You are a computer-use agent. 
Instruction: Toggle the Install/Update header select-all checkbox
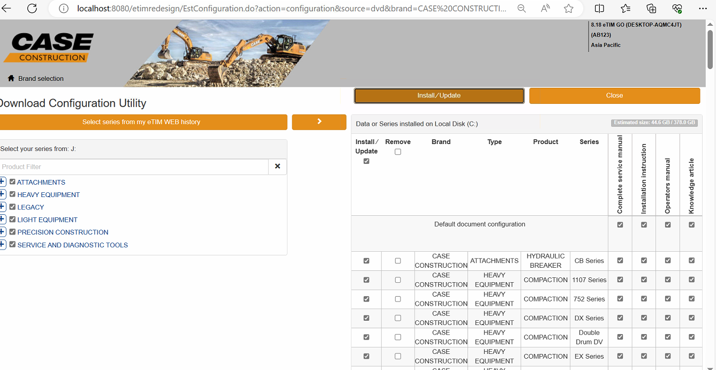[x=366, y=161]
